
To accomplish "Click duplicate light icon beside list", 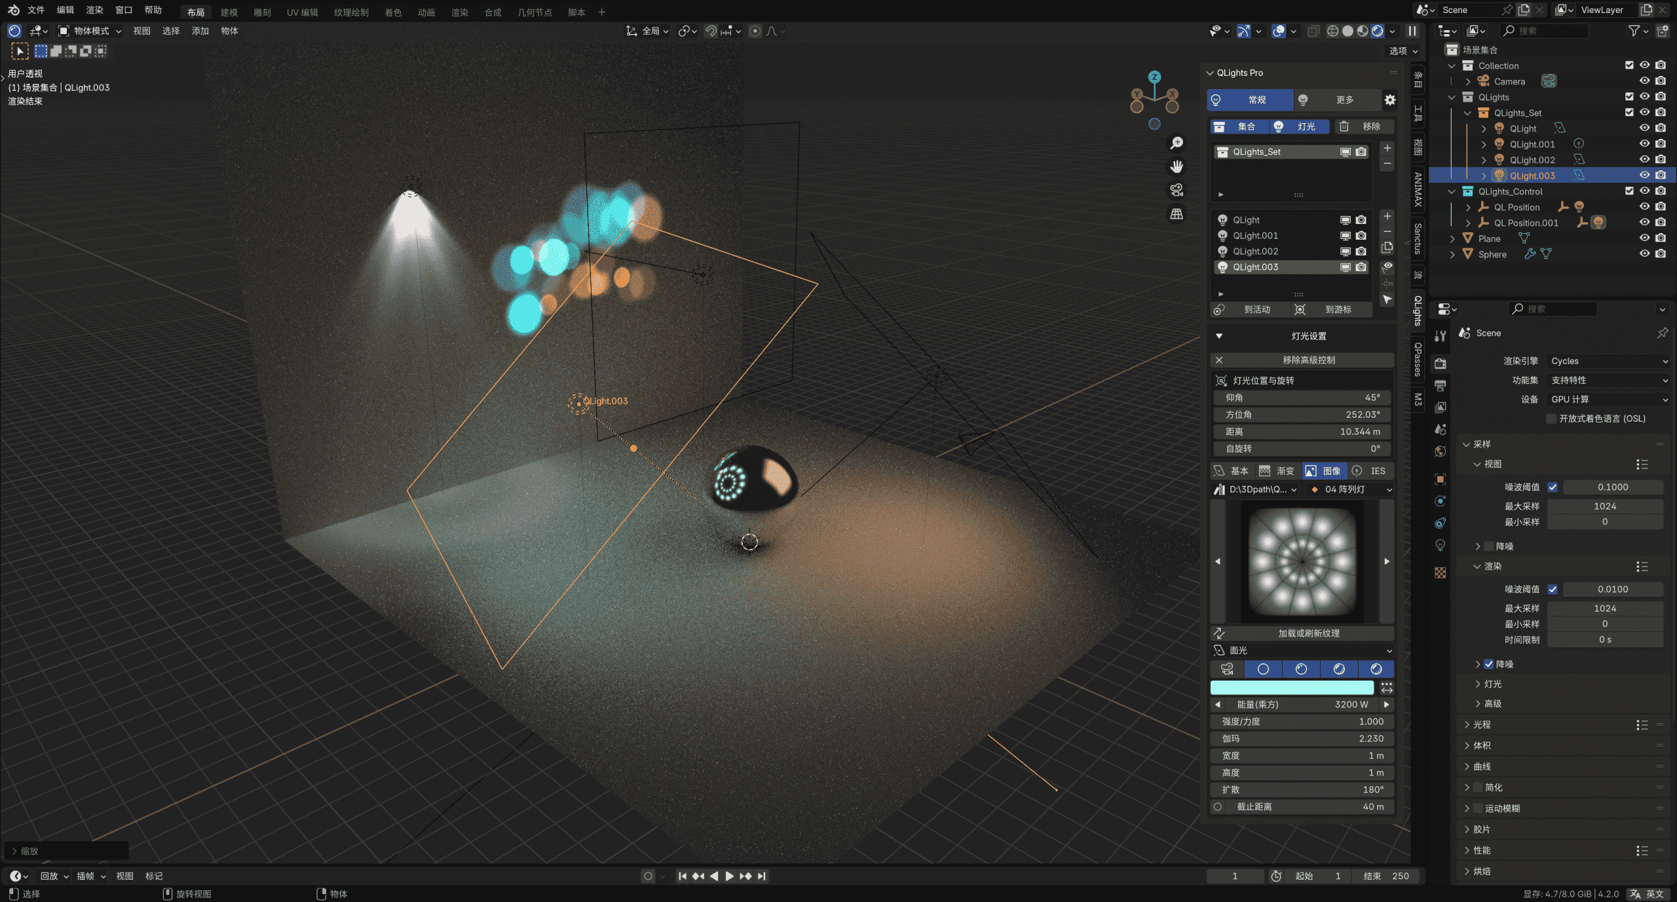I will point(1387,248).
